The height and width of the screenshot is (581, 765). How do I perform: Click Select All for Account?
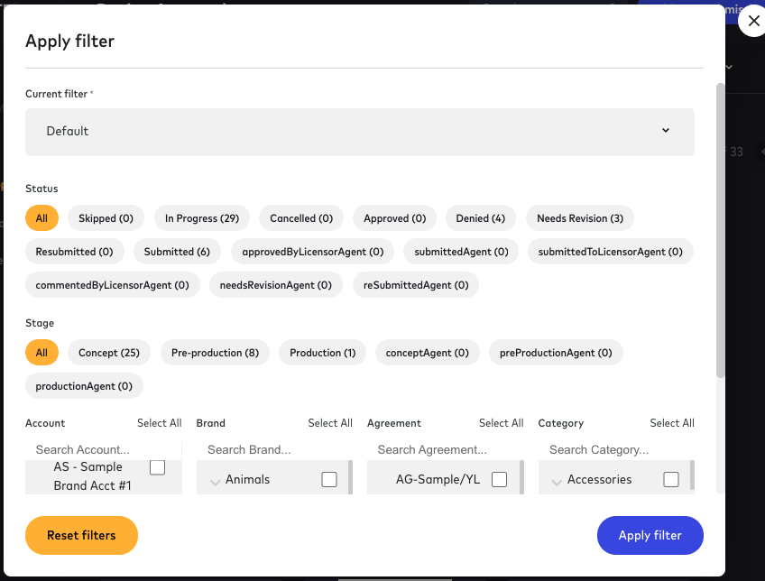coord(160,422)
